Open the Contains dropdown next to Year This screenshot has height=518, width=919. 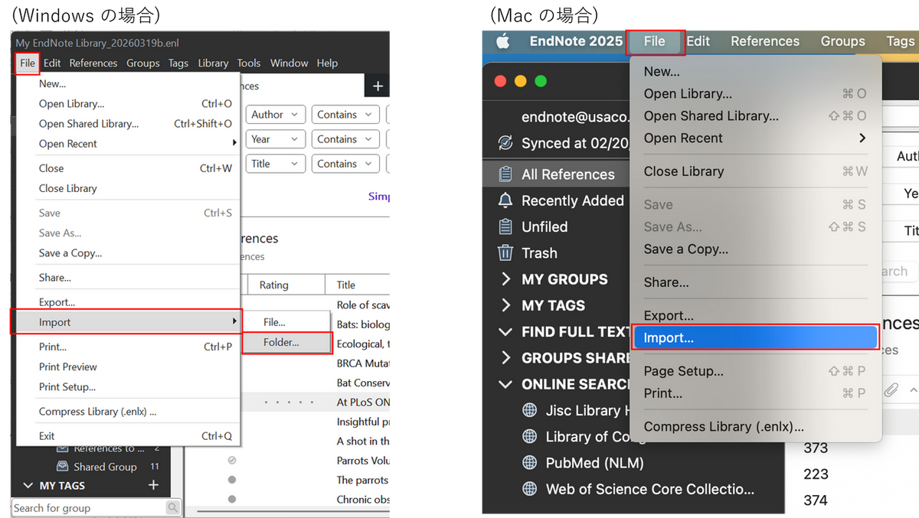click(x=345, y=139)
